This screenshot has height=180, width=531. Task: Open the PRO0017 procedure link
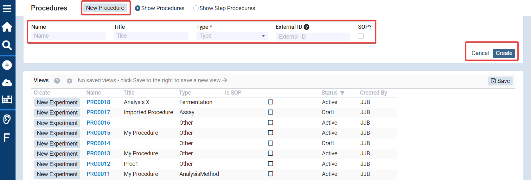point(99,112)
